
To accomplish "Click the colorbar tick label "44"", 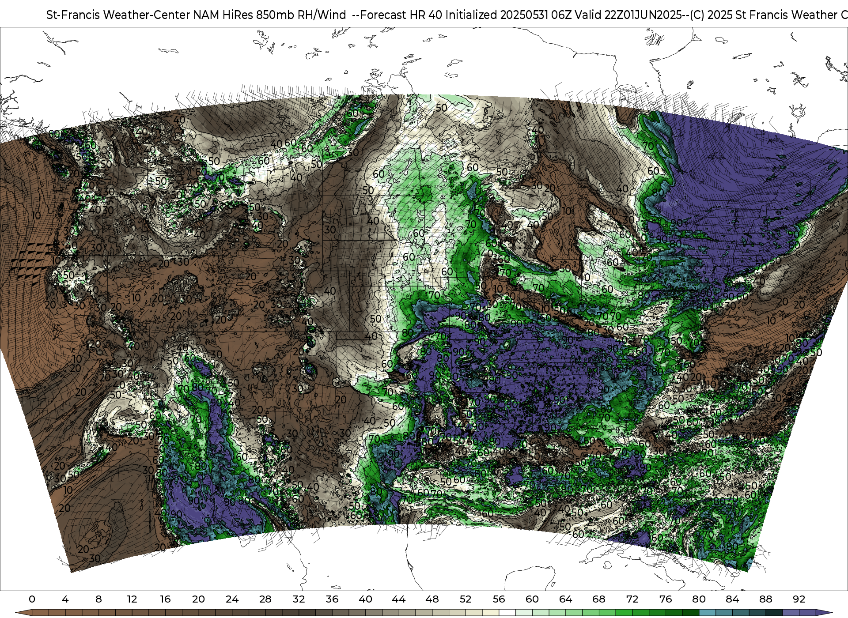I will 399,599.
